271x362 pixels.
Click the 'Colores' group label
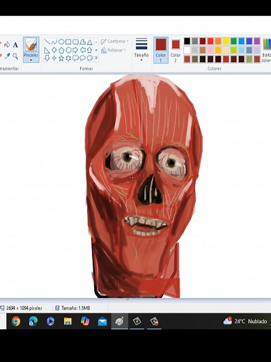(x=214, y=68)
